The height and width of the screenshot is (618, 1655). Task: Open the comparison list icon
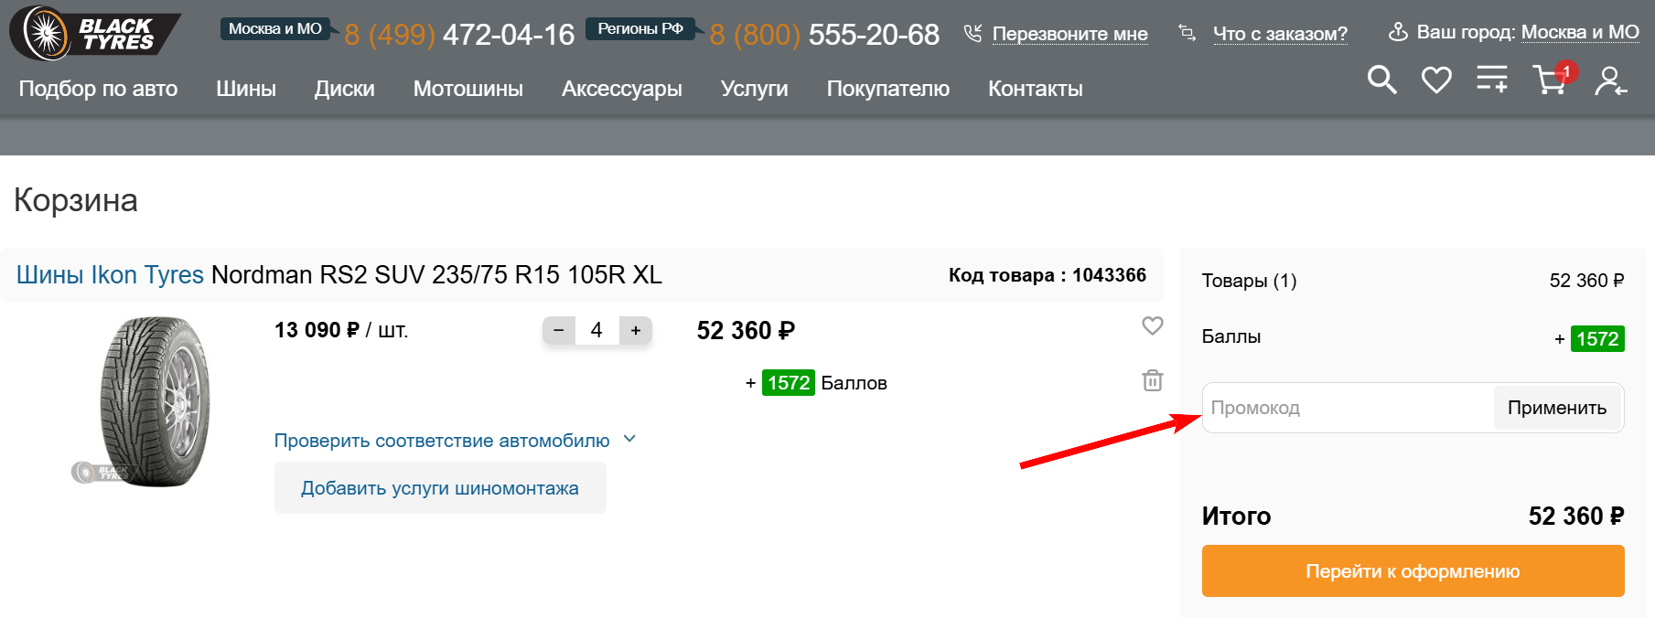(1492, 80)
